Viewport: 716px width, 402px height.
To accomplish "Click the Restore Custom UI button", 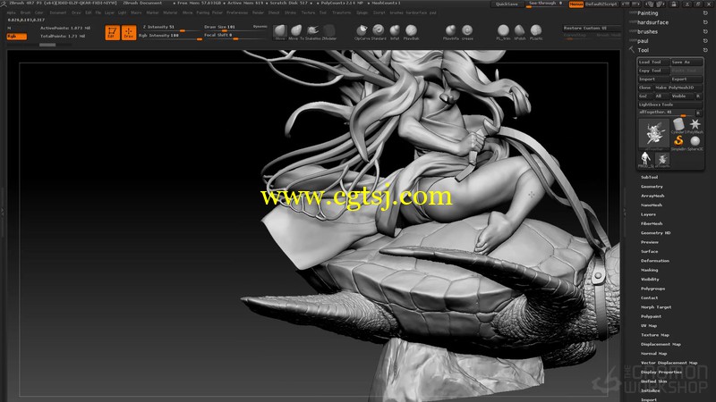I will 592,28.
